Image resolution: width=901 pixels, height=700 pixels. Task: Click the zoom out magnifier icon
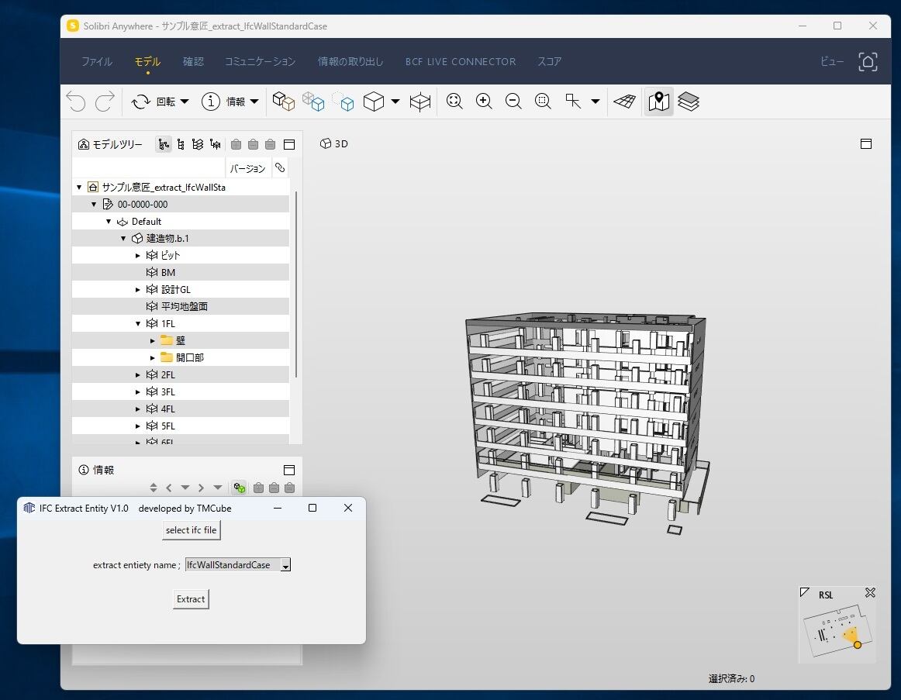[513, 102]
